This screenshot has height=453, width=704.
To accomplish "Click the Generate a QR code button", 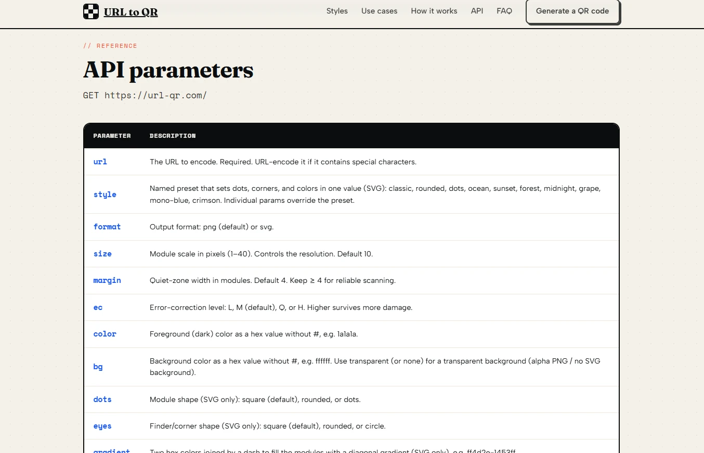I will click(572, 11).
